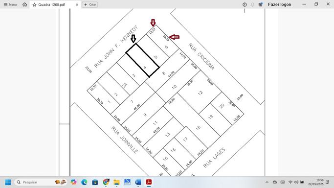Open the help question mark icon
Image resolution: width=334 pixels, height=188 pixels.
click(245, 4)
